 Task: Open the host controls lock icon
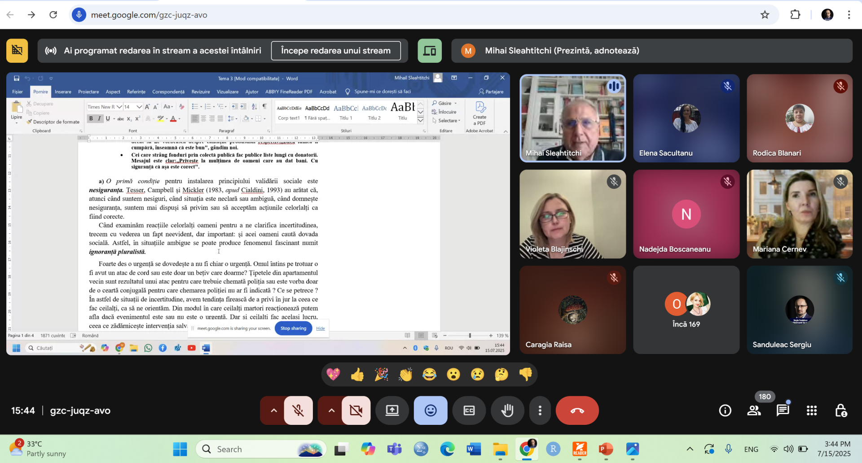click(x=840, y=411)
